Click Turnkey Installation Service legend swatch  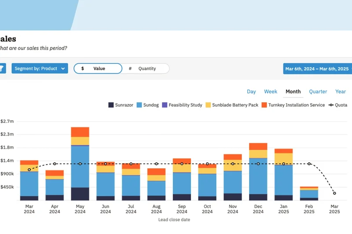click(x=264, y=105)
